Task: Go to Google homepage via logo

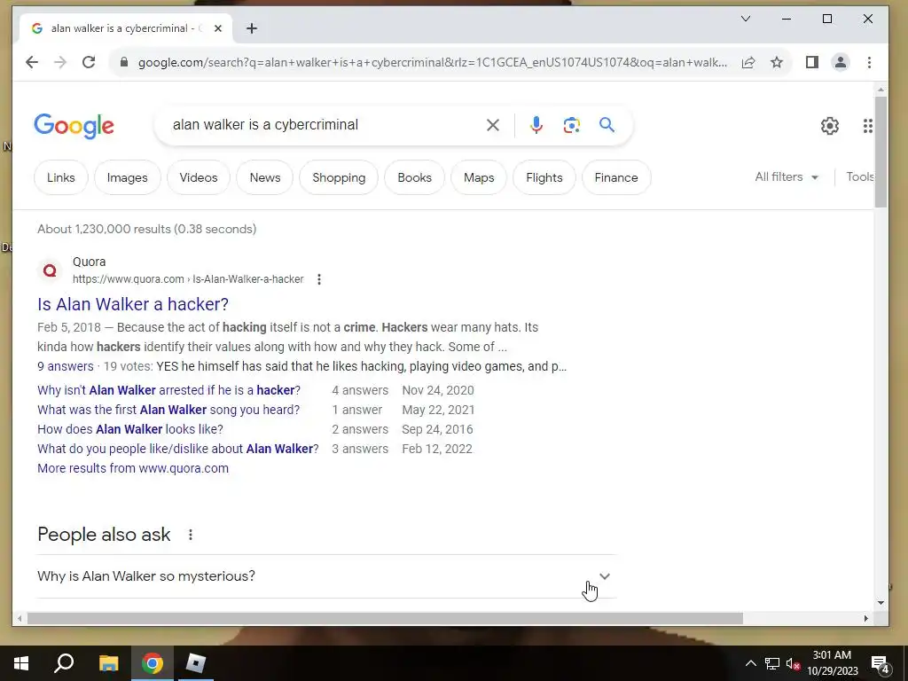Action: click(x=74, y=126)
